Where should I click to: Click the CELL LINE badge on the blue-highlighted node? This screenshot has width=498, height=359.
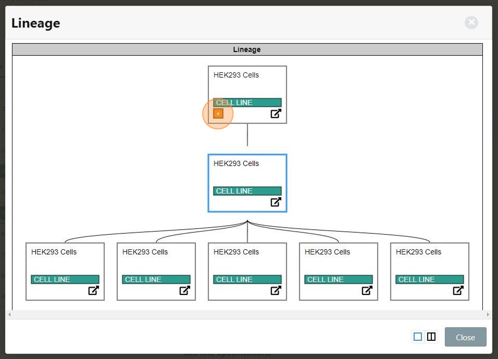tap(247, 191)
